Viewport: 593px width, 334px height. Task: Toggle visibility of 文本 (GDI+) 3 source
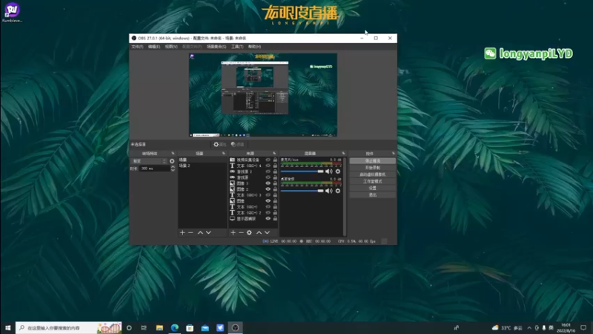(x=268, y=195)
